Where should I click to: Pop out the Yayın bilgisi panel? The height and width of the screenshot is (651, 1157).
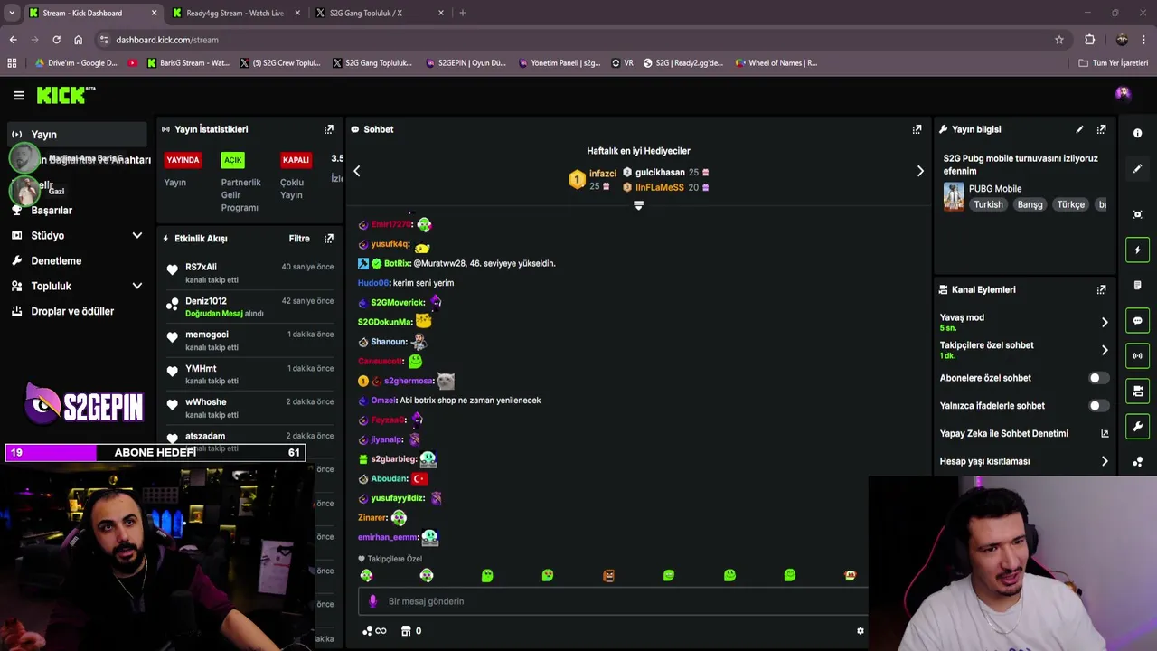(x=1101, y=129)
